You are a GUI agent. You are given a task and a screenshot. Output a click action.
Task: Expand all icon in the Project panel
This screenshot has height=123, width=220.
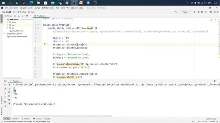tap(19, 16)
